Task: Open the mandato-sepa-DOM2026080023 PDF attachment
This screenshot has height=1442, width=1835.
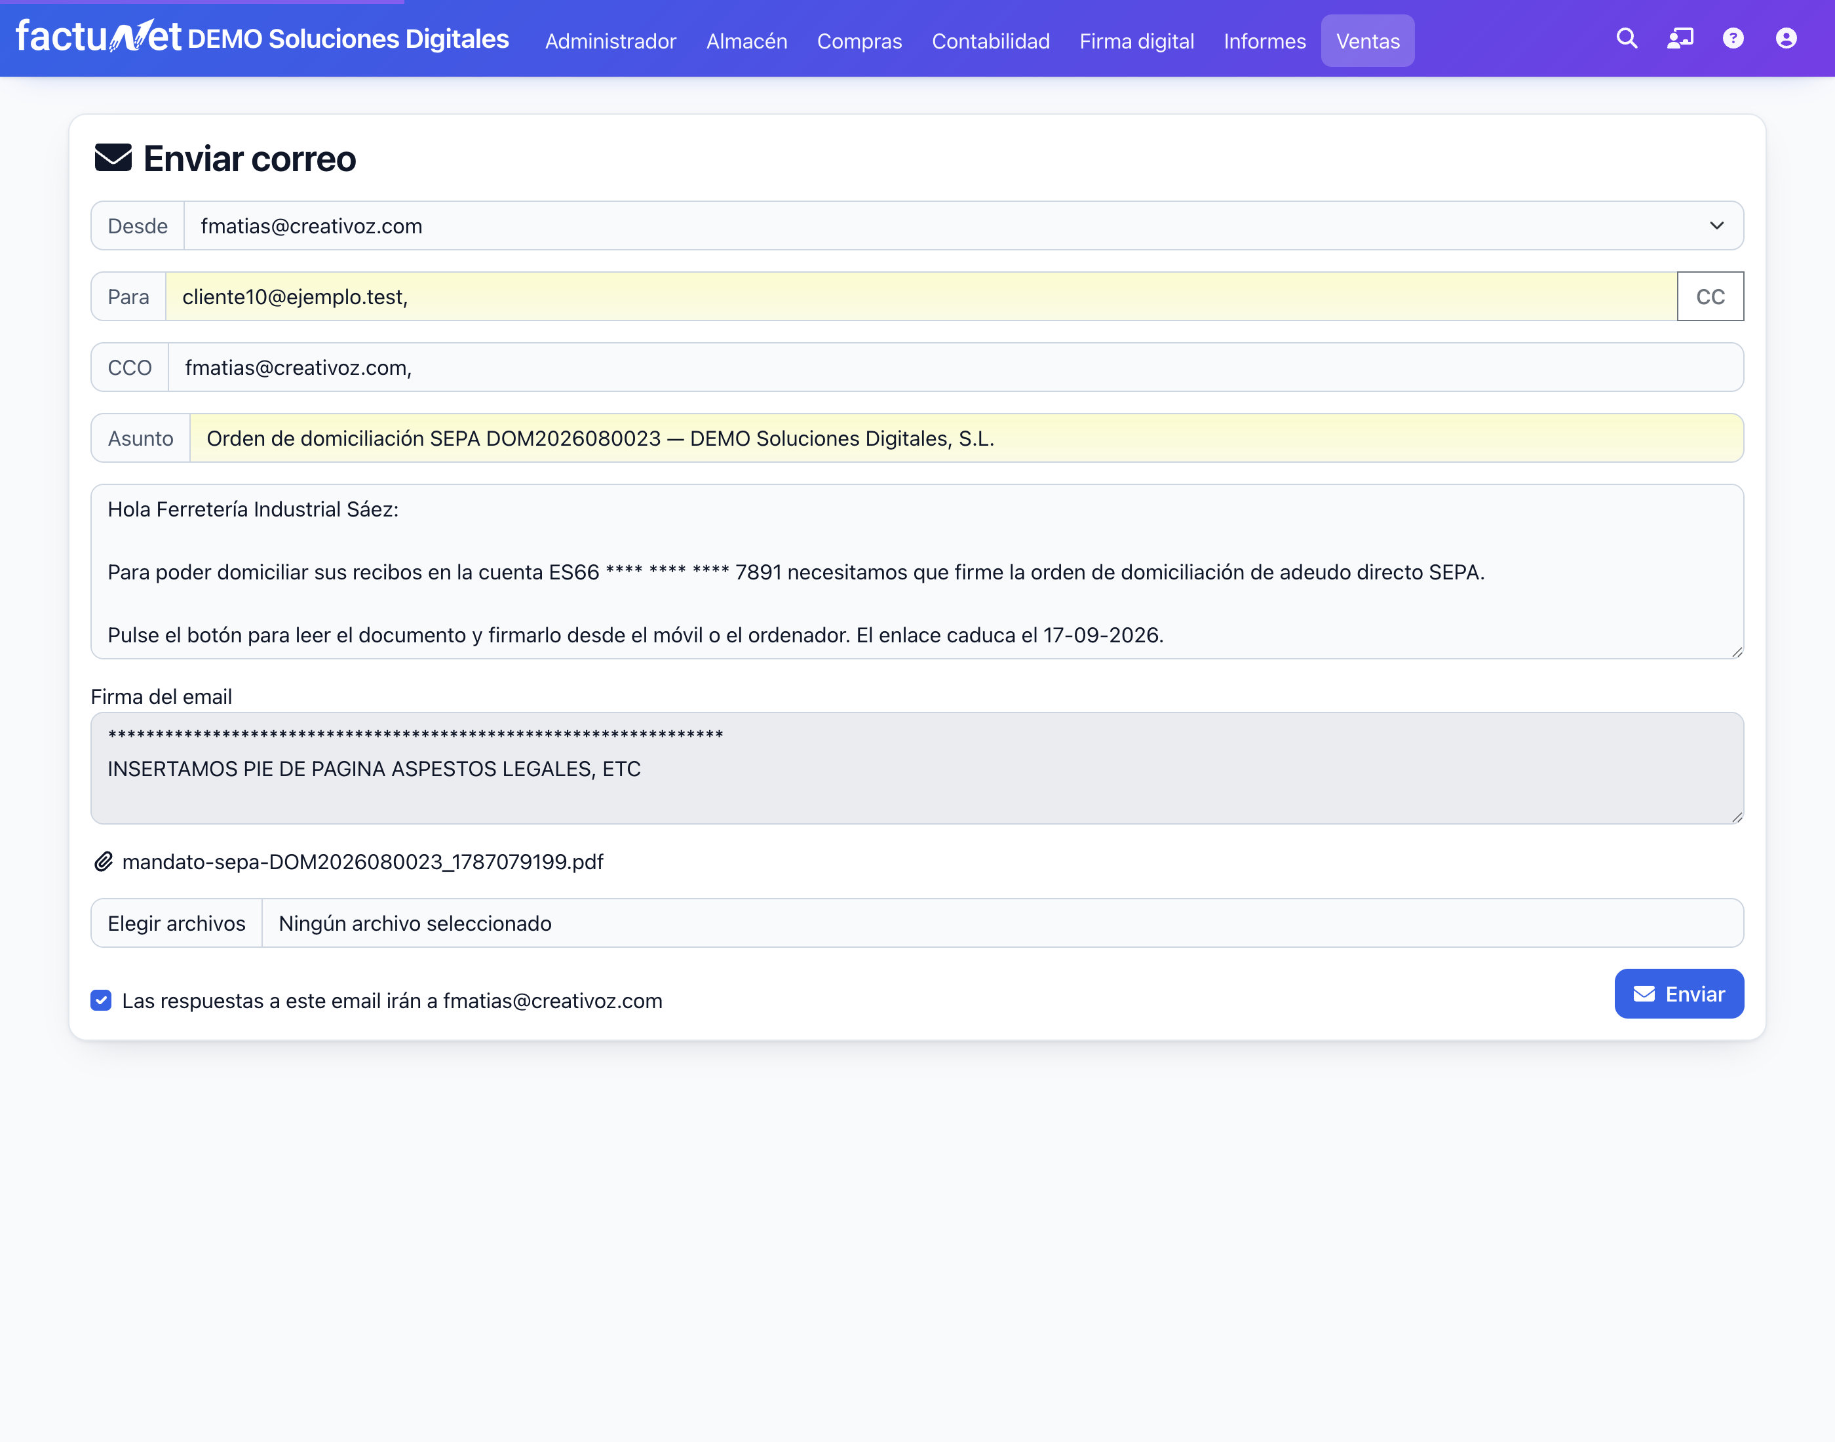Action: click(x=362, y=861)
